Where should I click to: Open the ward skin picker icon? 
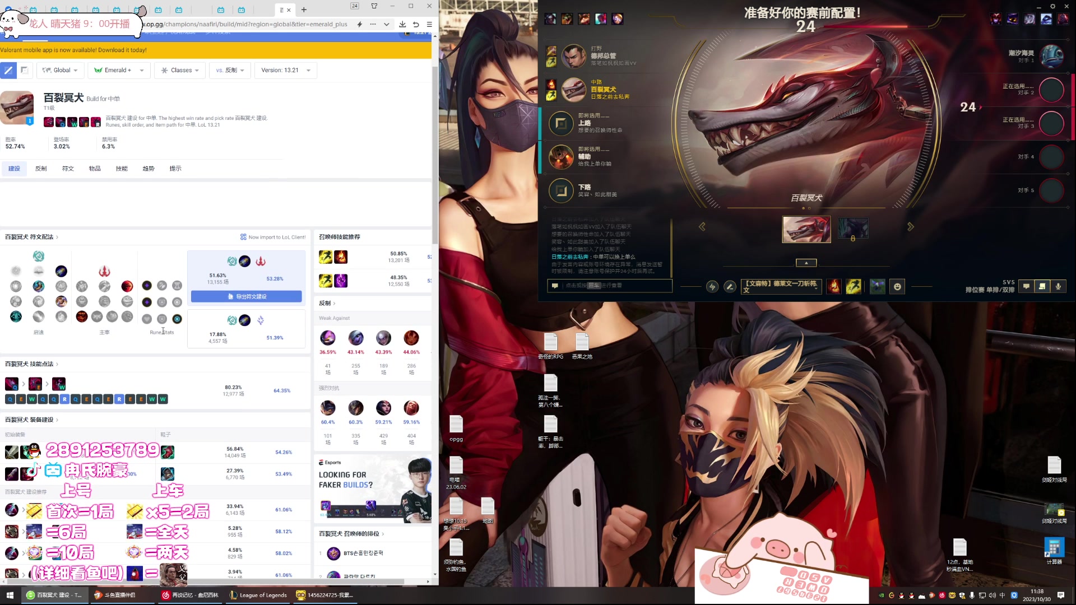click(877, 286)
